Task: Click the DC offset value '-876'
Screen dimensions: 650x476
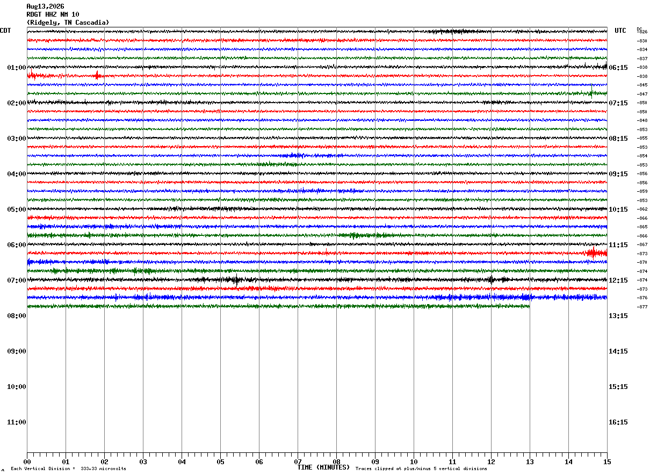Action: (642, 298)
